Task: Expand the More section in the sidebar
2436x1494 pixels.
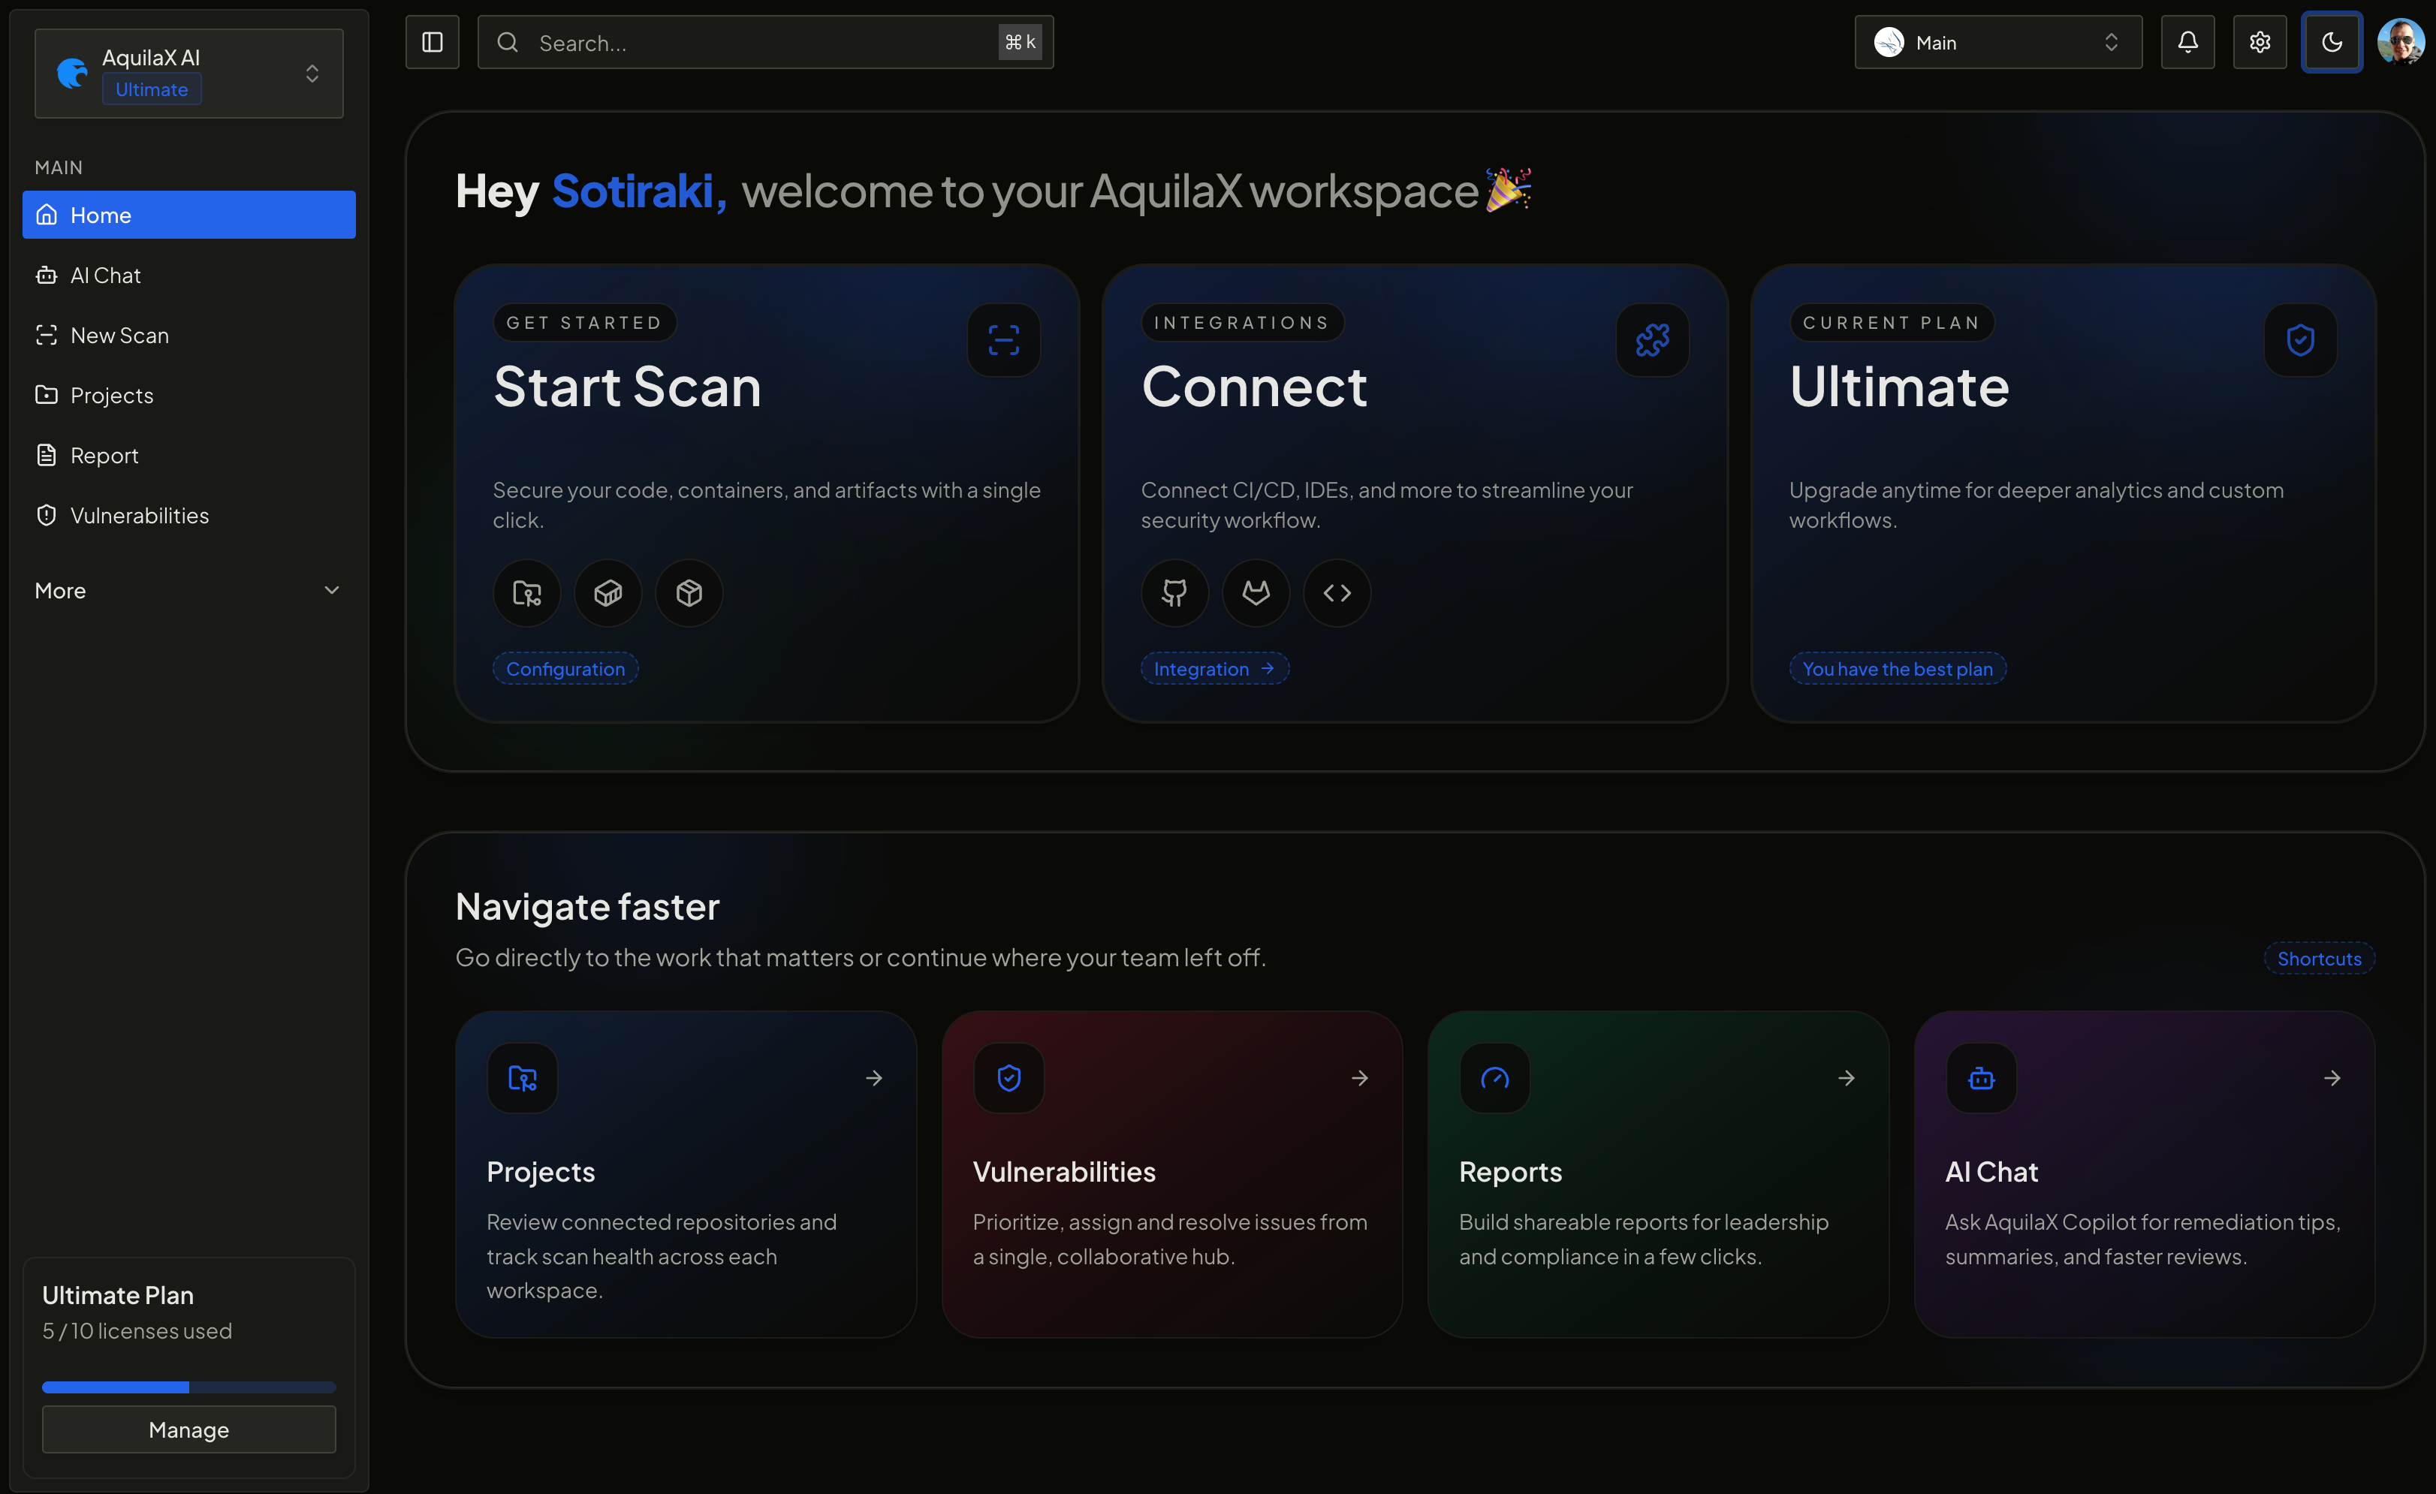Action: point(188,591)
